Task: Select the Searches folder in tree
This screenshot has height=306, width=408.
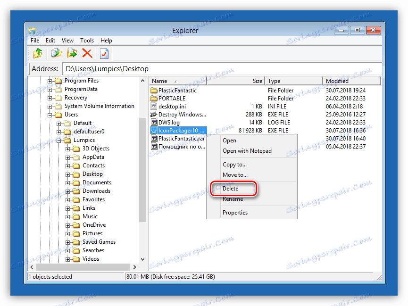Action: (x=93, y=250)
